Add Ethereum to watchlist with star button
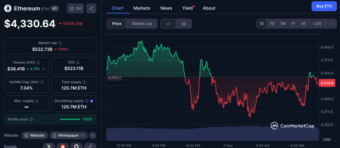This screenshot has height=148, width=340. point(75,8)
